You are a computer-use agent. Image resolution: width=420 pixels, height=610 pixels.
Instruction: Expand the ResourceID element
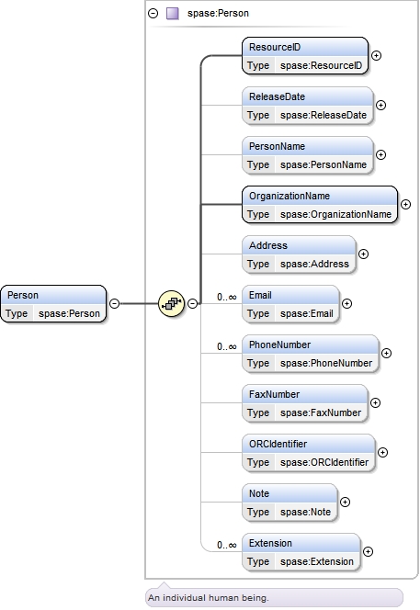(376, 56)
